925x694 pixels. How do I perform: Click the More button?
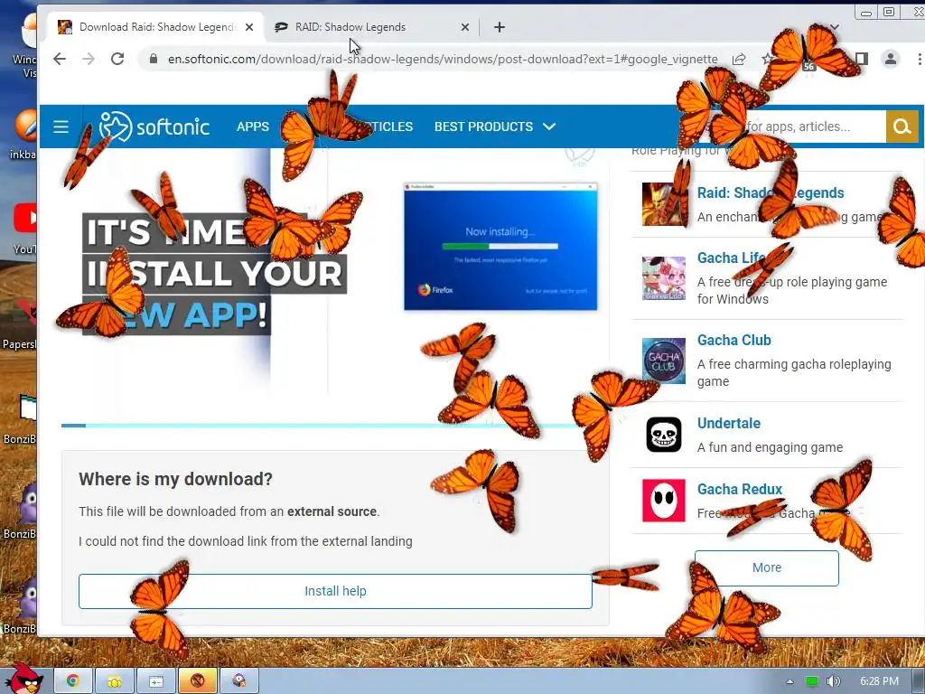(767, 567)
